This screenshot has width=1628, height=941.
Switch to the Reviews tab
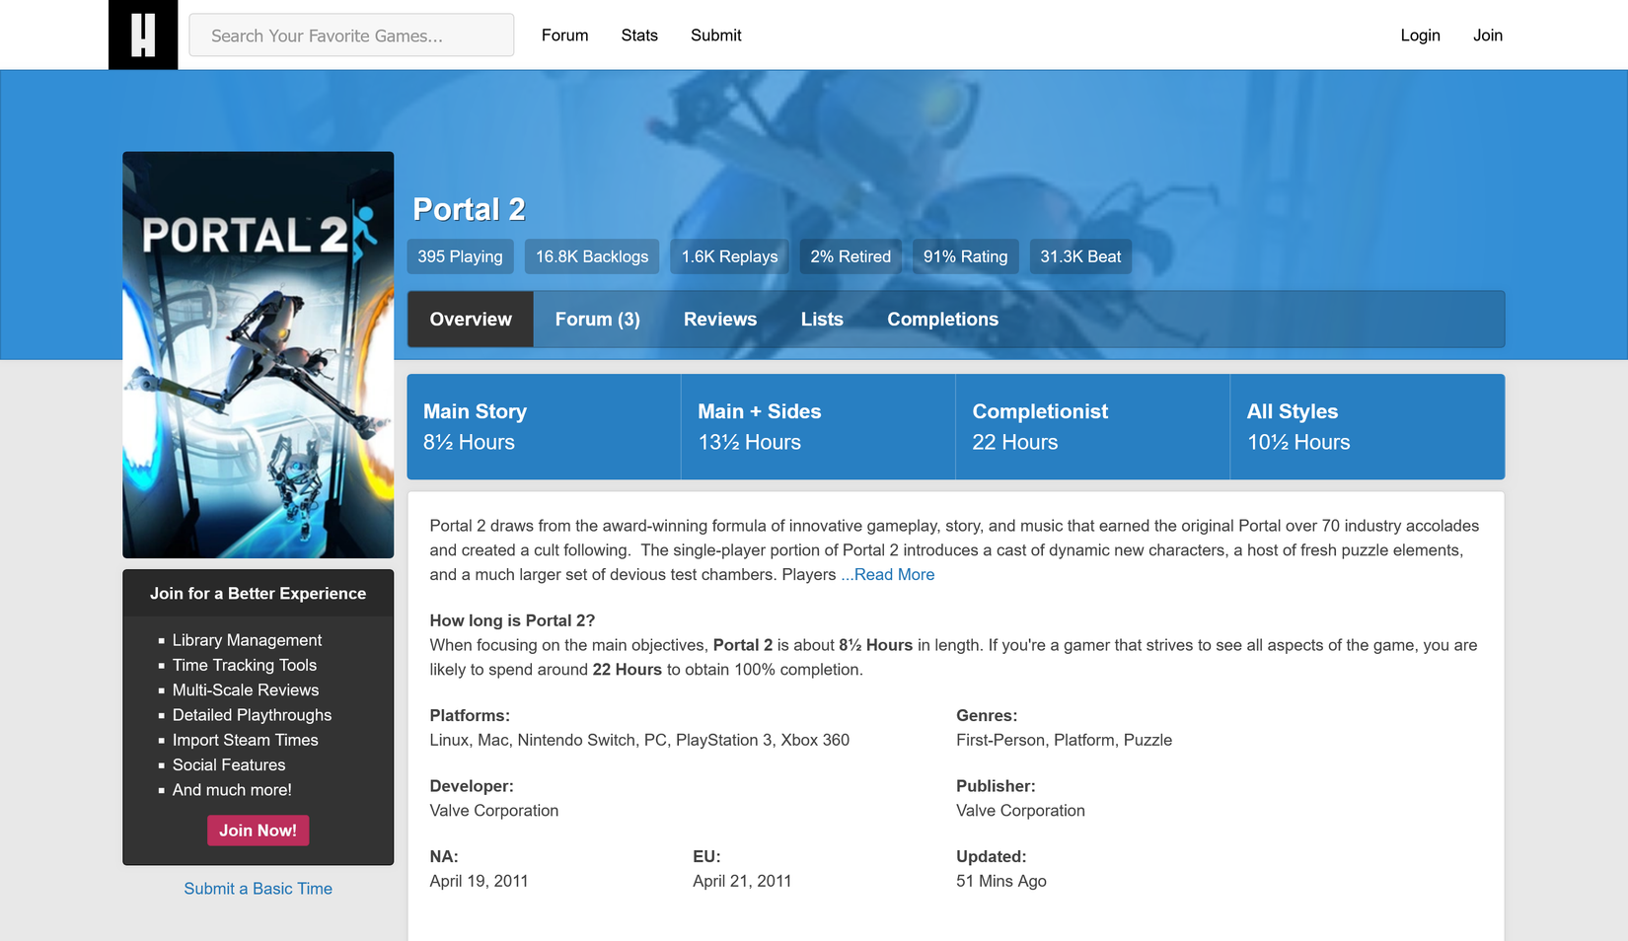point(719,319)
